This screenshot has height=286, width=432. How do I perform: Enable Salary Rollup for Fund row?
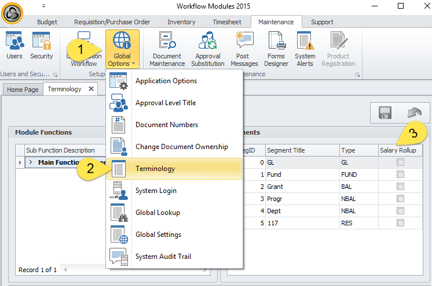[x=400, y=174]
